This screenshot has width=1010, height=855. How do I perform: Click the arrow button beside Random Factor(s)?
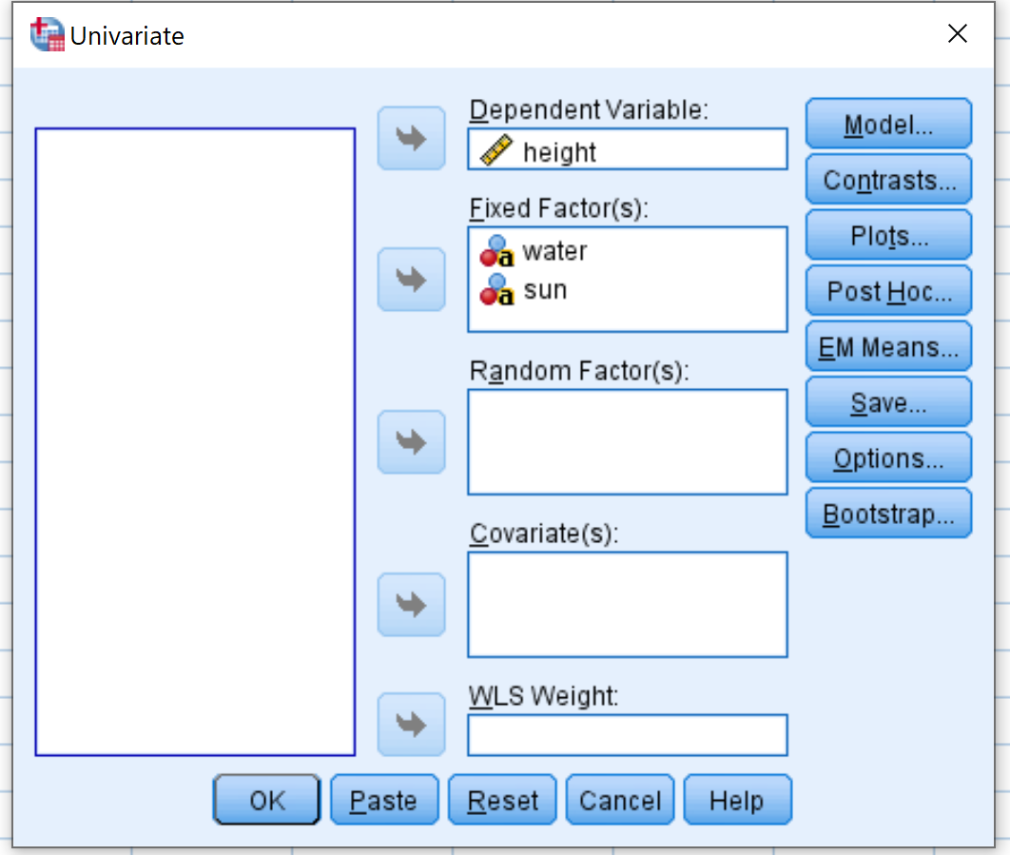(412, 442)
